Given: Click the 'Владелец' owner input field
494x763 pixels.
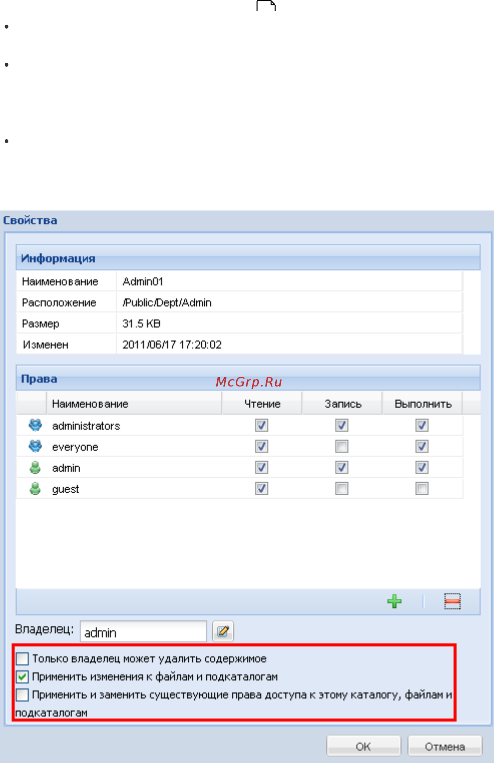Looking at the screenshot, I should [143, 631].
